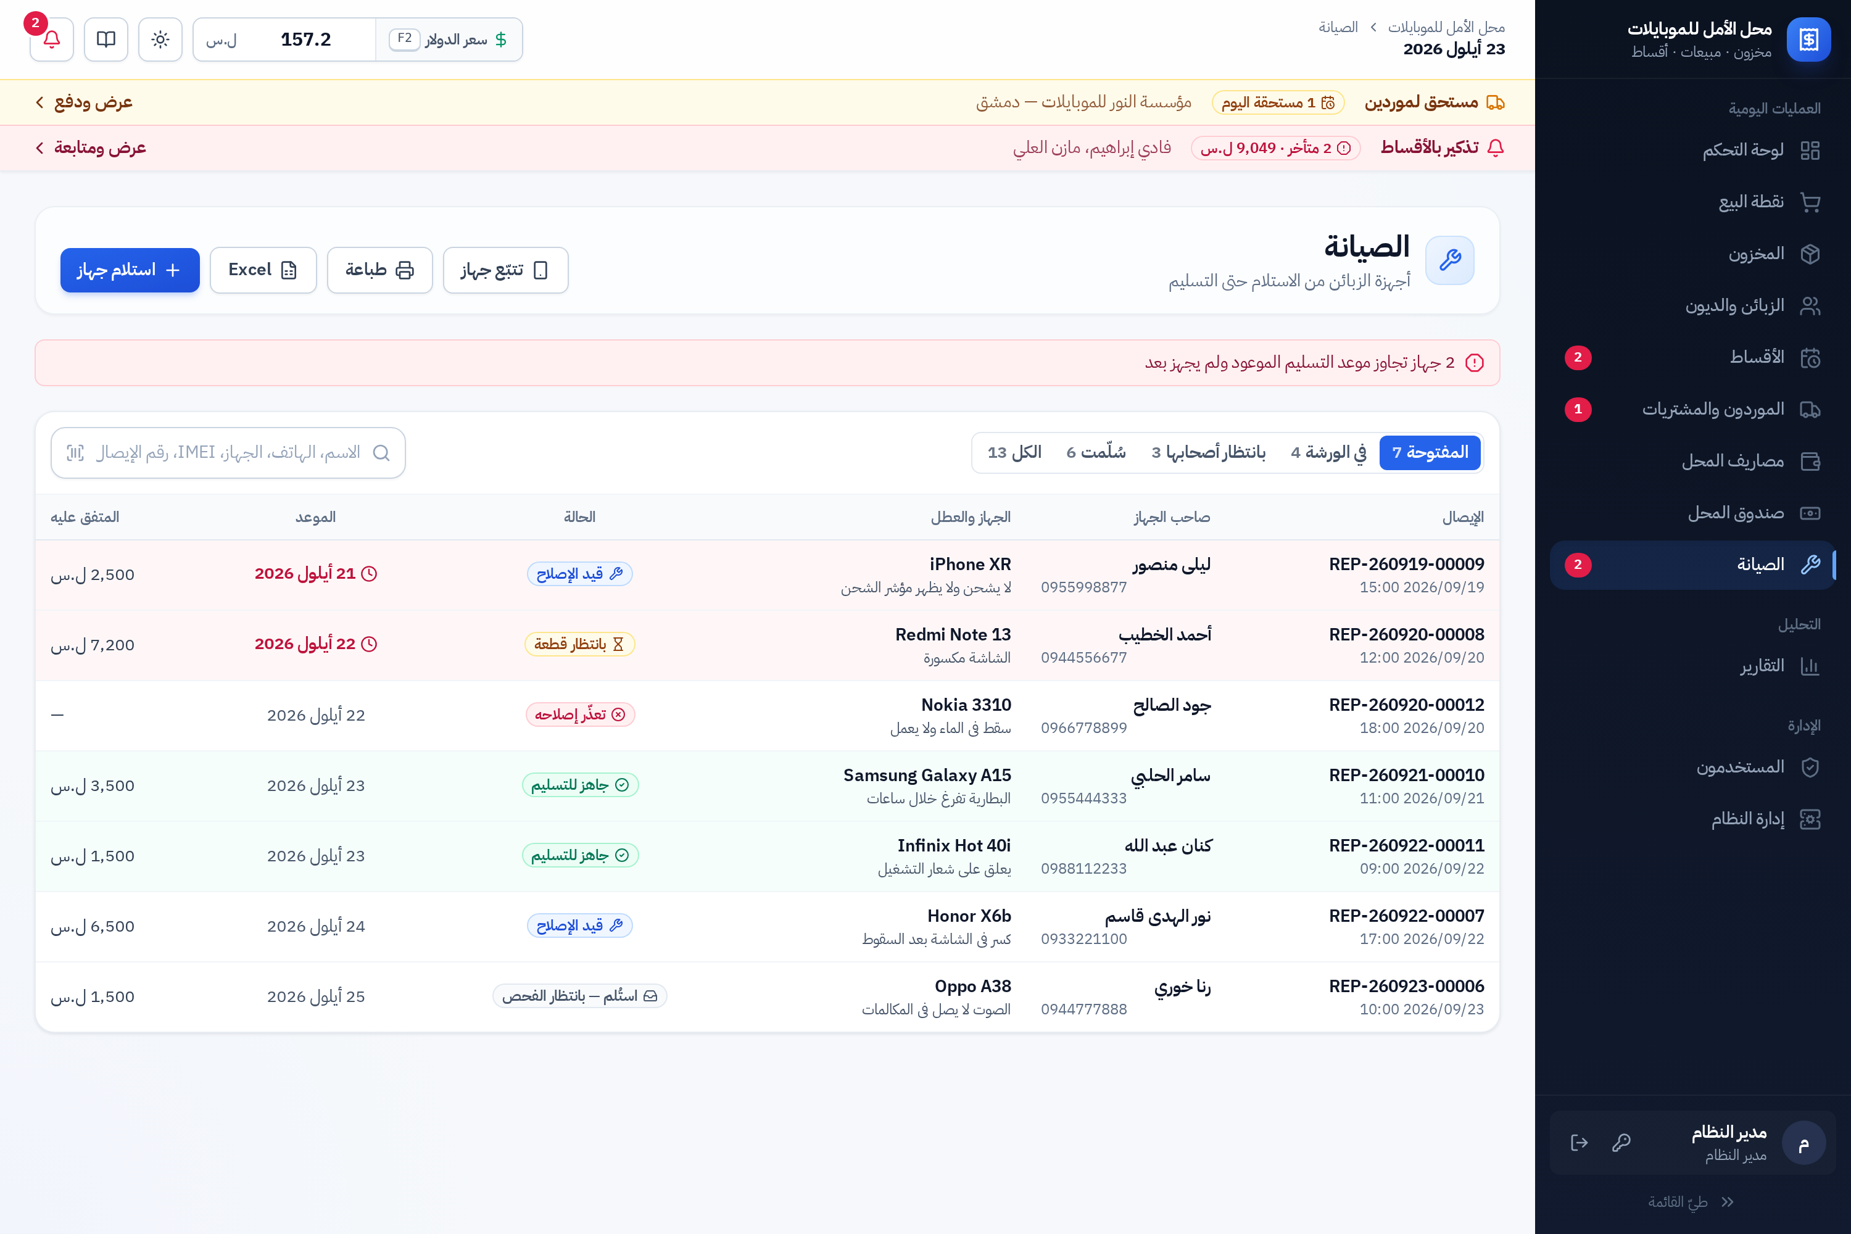Image resolution: width=1851 pixels, height=1234 pixels.
Task: Click the طباعة print button
Action: coord(379,270)
